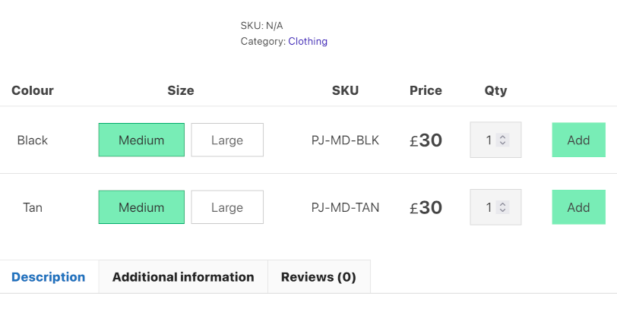Screen dimensions: 617x312
Task: Choose Large size for Tan colour
Action: click(227, 207)
